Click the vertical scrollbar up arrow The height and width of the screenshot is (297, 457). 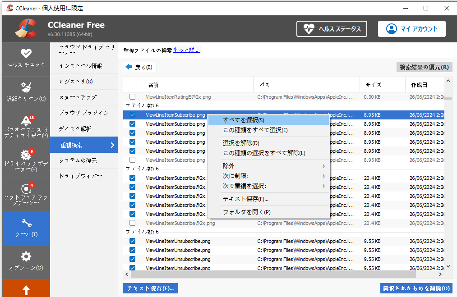(x=448, y=81)
